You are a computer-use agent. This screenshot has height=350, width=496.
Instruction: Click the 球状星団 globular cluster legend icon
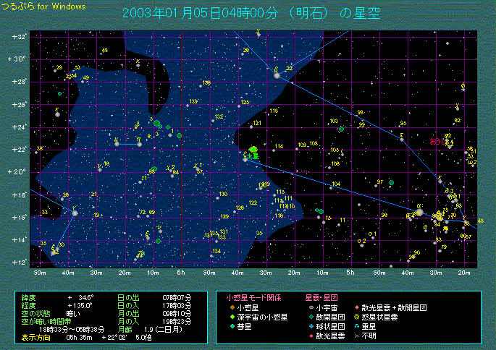coord(310,326)
